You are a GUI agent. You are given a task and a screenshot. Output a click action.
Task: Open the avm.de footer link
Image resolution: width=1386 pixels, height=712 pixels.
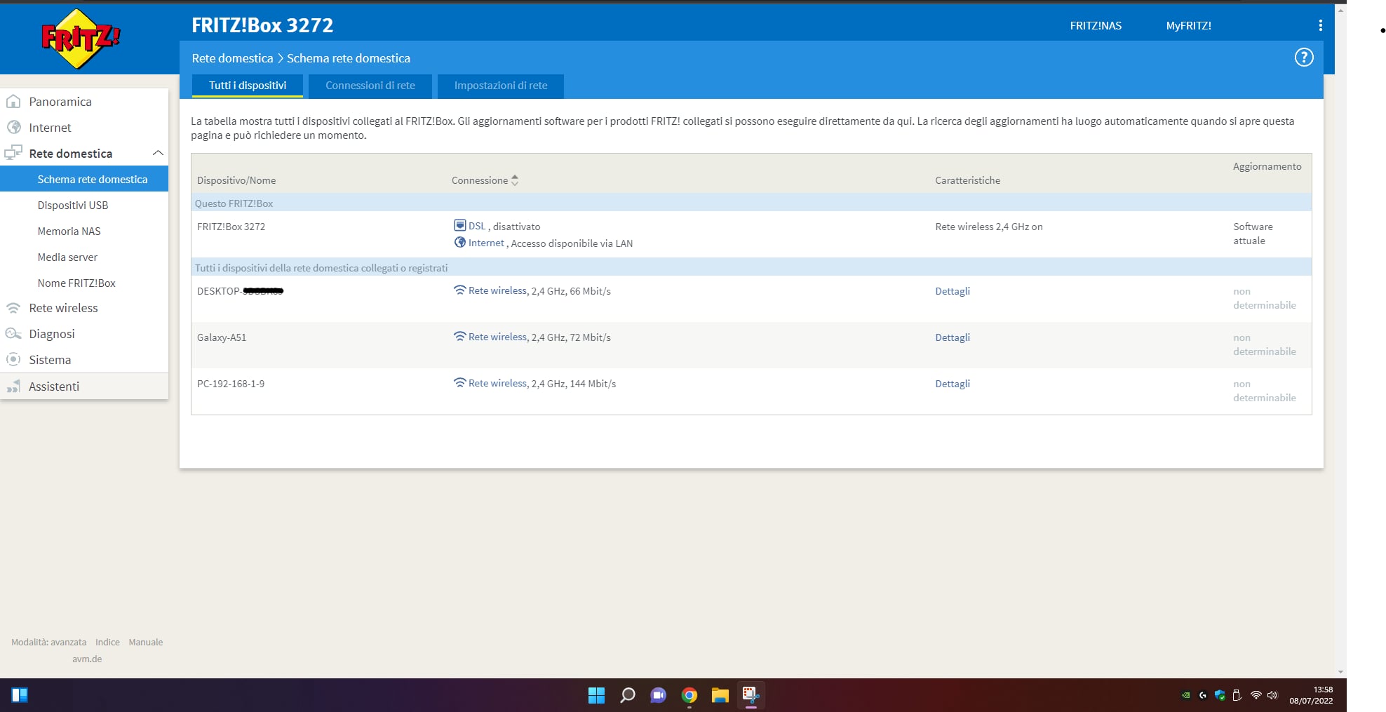tap(87, 659)
